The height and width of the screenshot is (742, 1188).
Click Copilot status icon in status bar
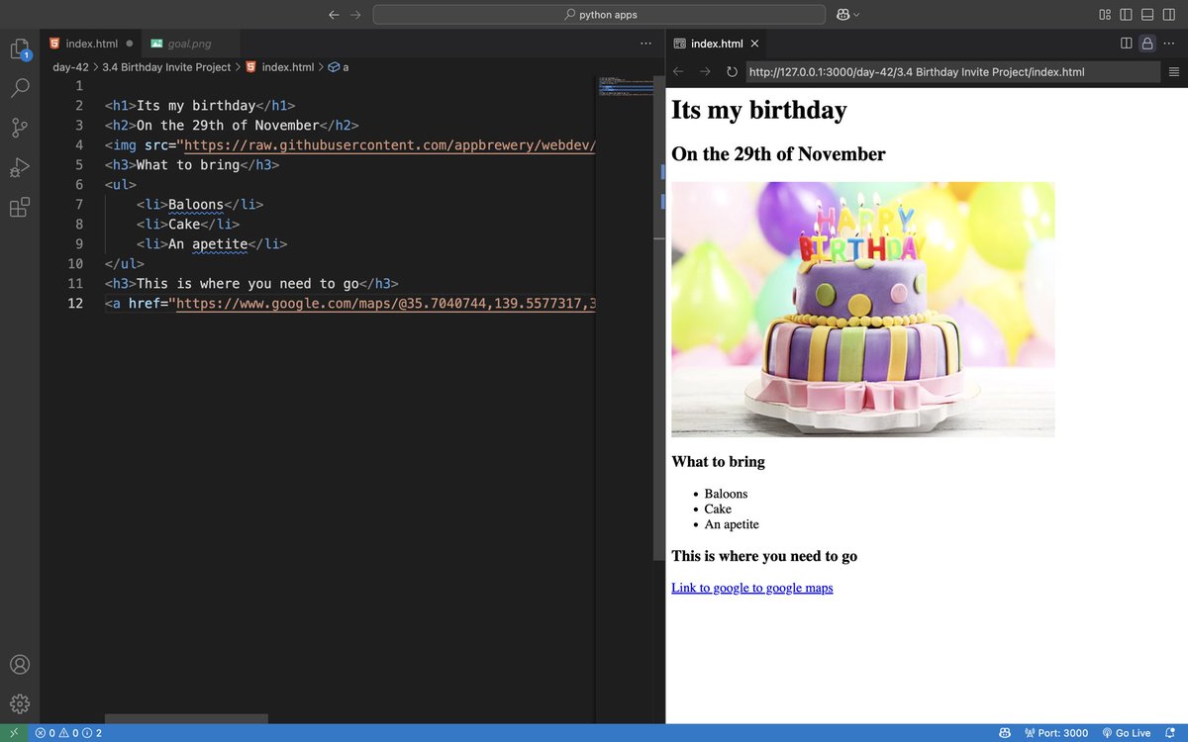coord(1005,733)
